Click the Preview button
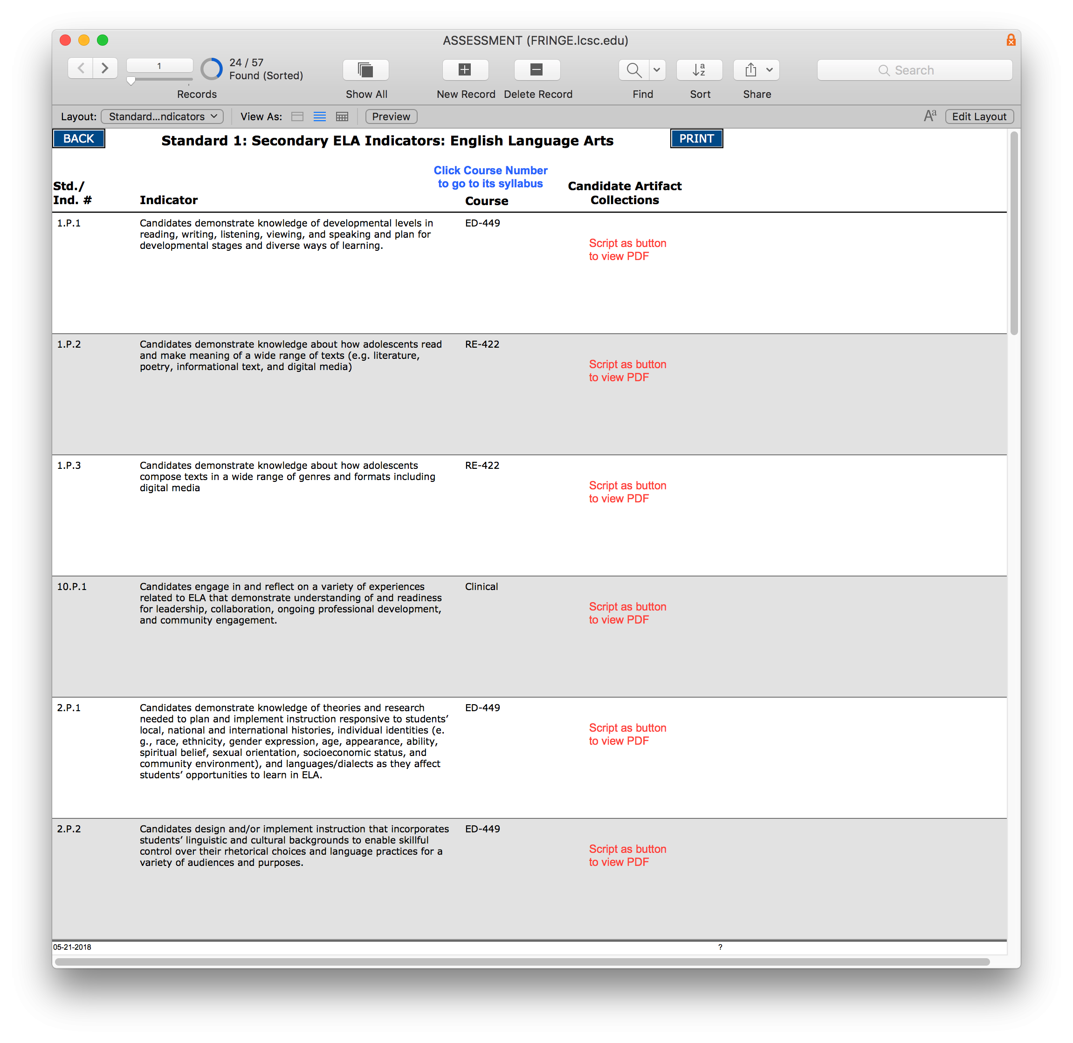 coord(391,117)
